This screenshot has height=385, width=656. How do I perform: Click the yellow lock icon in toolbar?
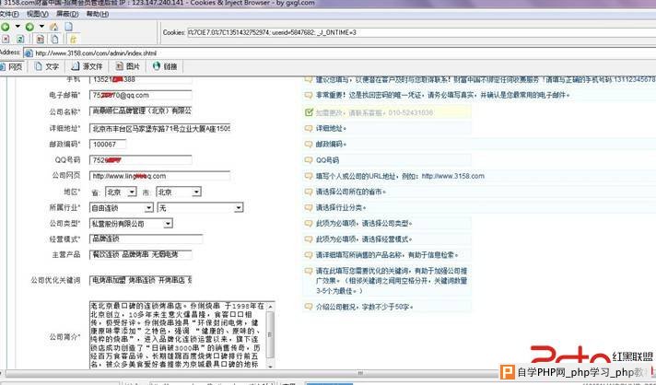pos(73,39)
